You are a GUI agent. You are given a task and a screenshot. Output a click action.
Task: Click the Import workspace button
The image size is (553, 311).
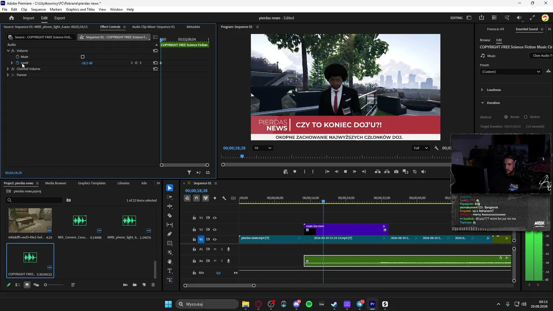pyautogui.click(x=29, y=18)
